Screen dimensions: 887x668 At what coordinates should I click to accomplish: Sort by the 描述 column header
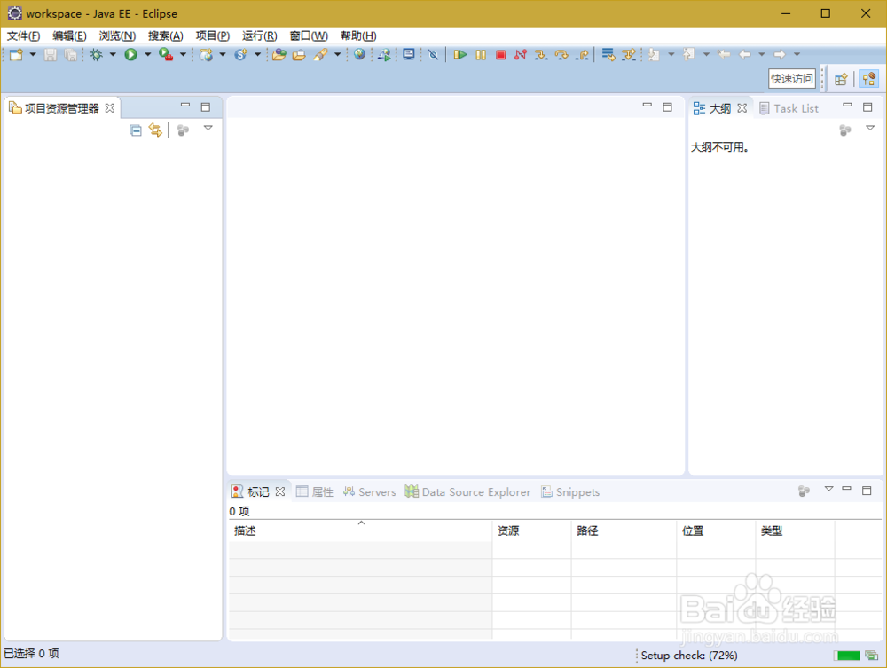coord(360,530)
